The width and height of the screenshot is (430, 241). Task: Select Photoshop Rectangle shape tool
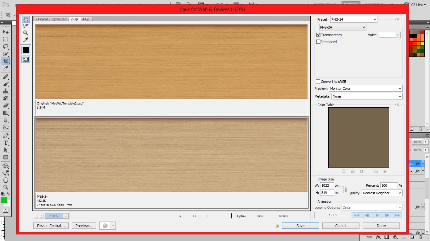click(6, 157)
